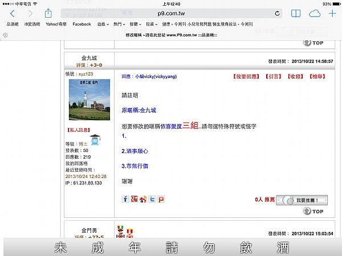
Task: Open the Facebook bookmark
Action: coord(82,24)
